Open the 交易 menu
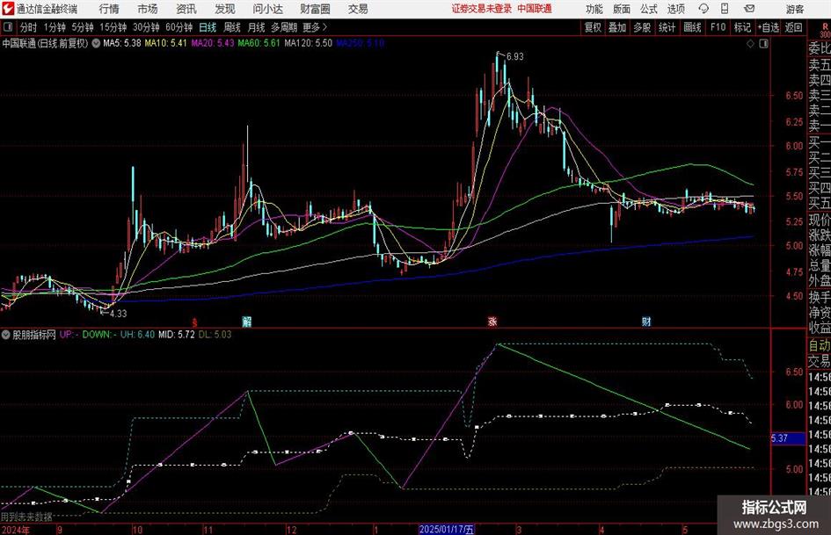831x535 pixels. [x=358, y=9]
